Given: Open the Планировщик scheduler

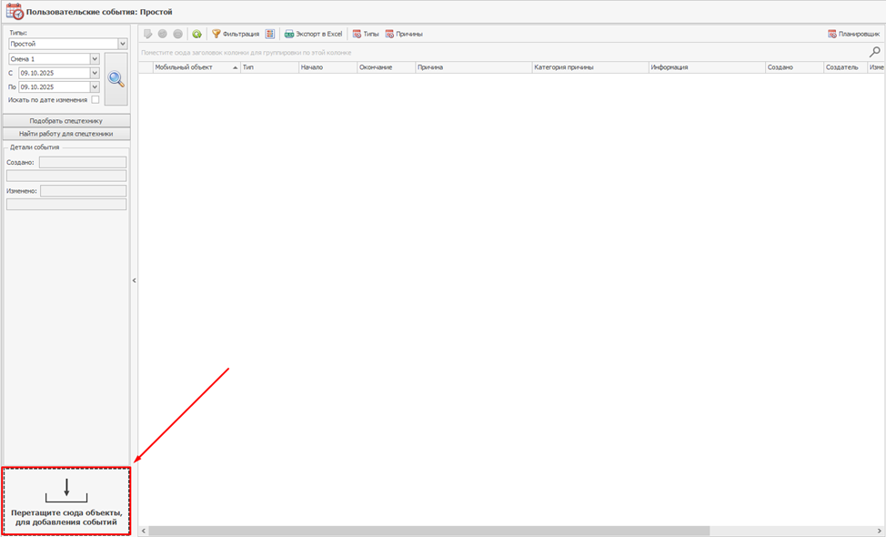Looking at the screenshot, I should click(853, 34).
